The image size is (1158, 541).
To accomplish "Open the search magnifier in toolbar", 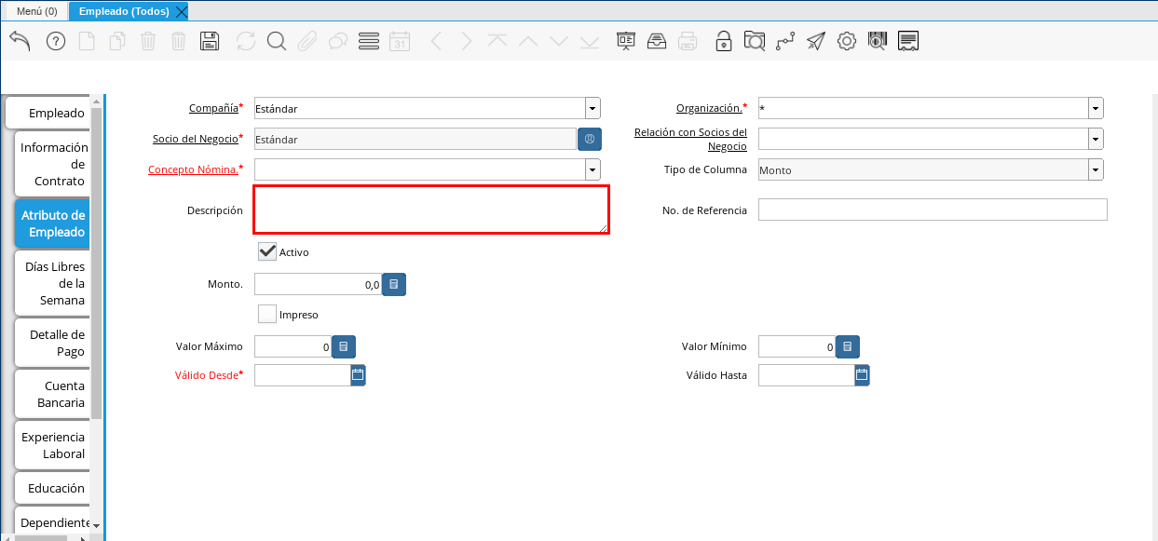I will pyautogui.click(x=276, y=41).
